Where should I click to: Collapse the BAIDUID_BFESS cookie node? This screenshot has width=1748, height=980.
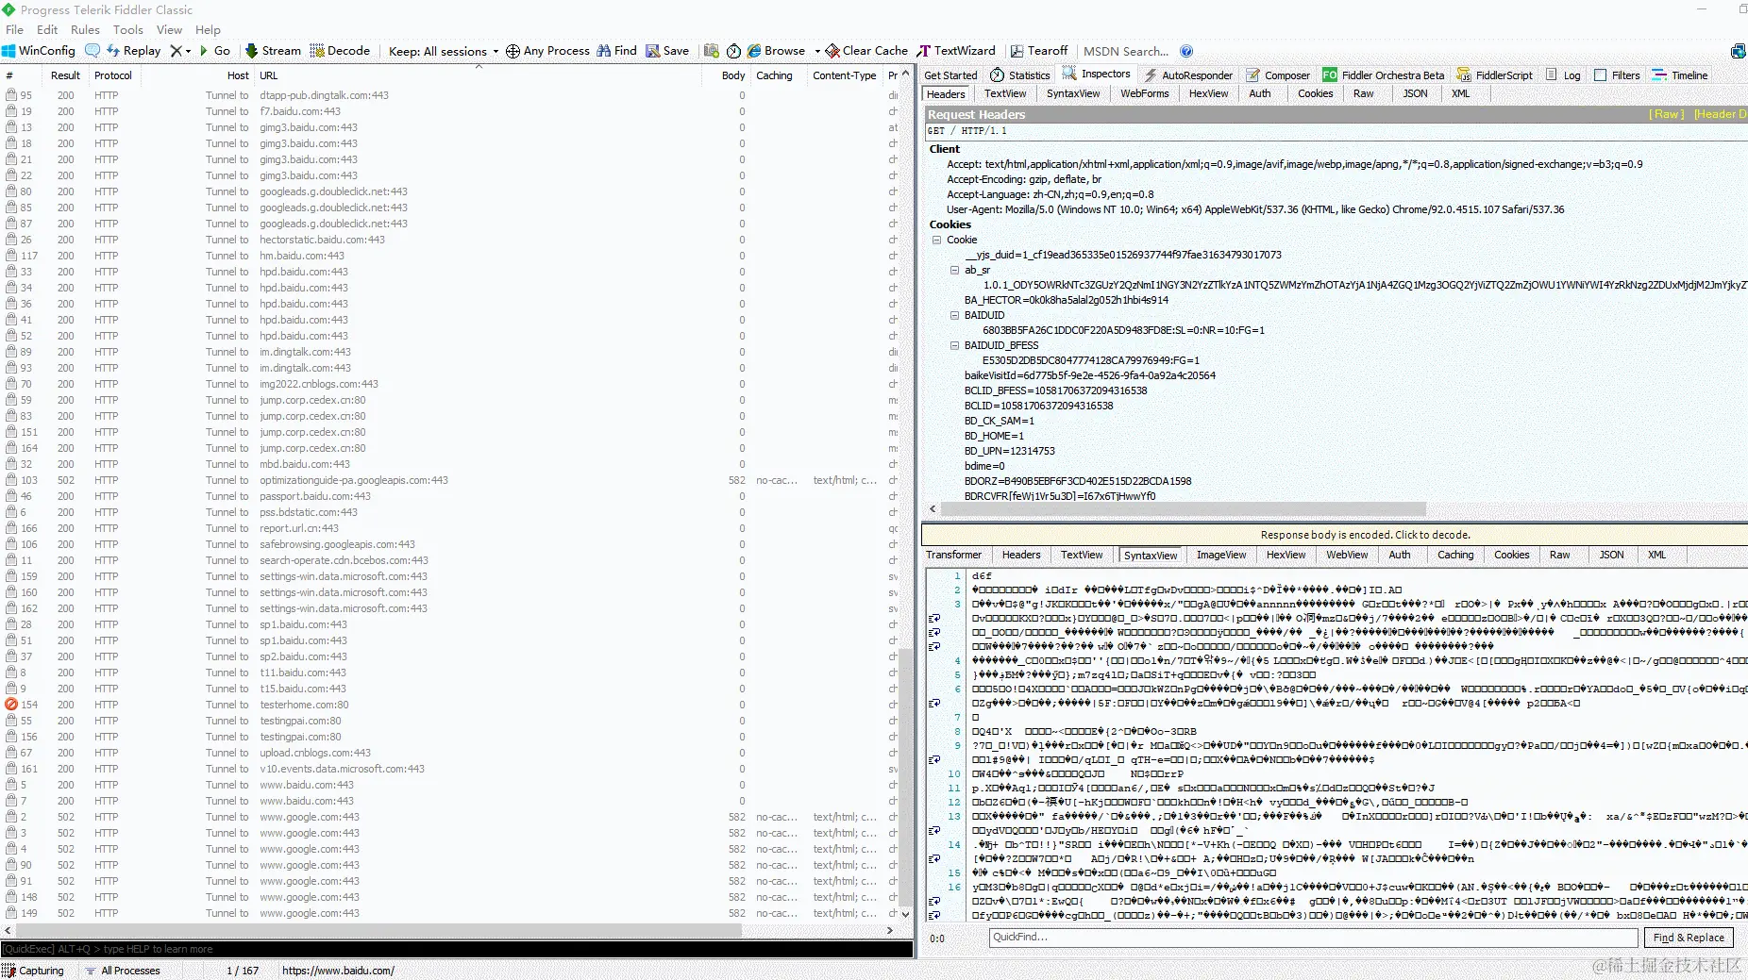[954, 345]
